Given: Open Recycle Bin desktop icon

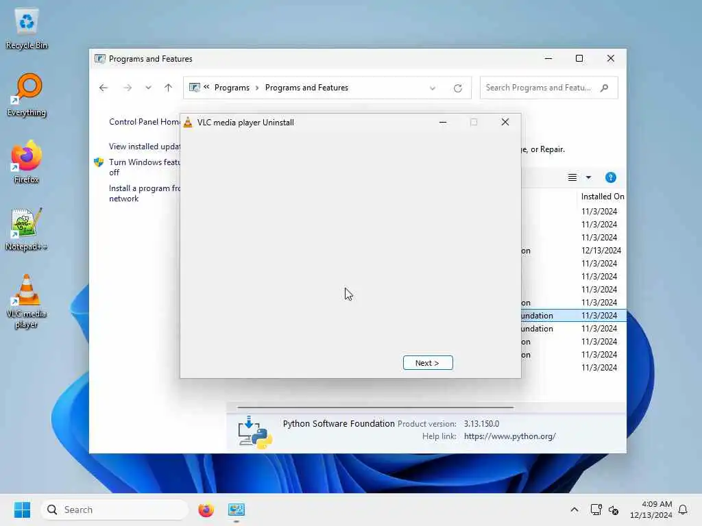Looking at the screenshot, I should (27, 29).
